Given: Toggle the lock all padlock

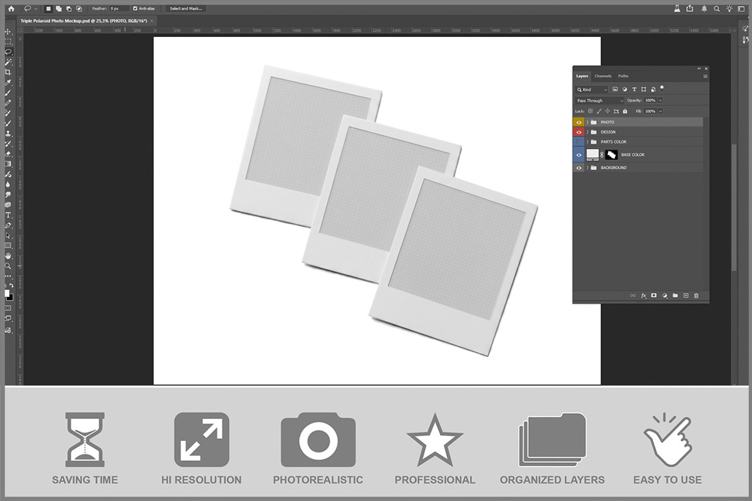Looking at the screenshot, I should pyautogui.click(x=625, y=111).
